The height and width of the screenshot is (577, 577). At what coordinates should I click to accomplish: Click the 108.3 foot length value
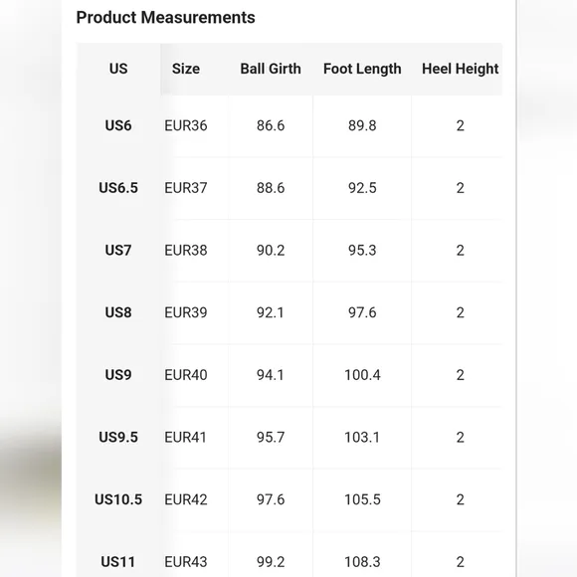(362, 562)
